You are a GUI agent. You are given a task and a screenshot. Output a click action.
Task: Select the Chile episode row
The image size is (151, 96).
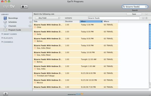75,26
